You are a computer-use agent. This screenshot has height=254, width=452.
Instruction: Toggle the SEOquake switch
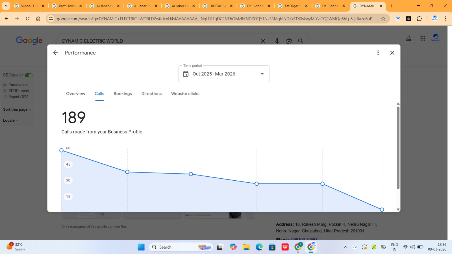click(x=29, y=75)
